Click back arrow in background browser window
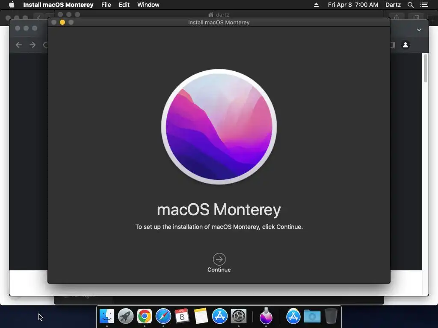Viewport: 438px width, 328px height. point(19,45)
